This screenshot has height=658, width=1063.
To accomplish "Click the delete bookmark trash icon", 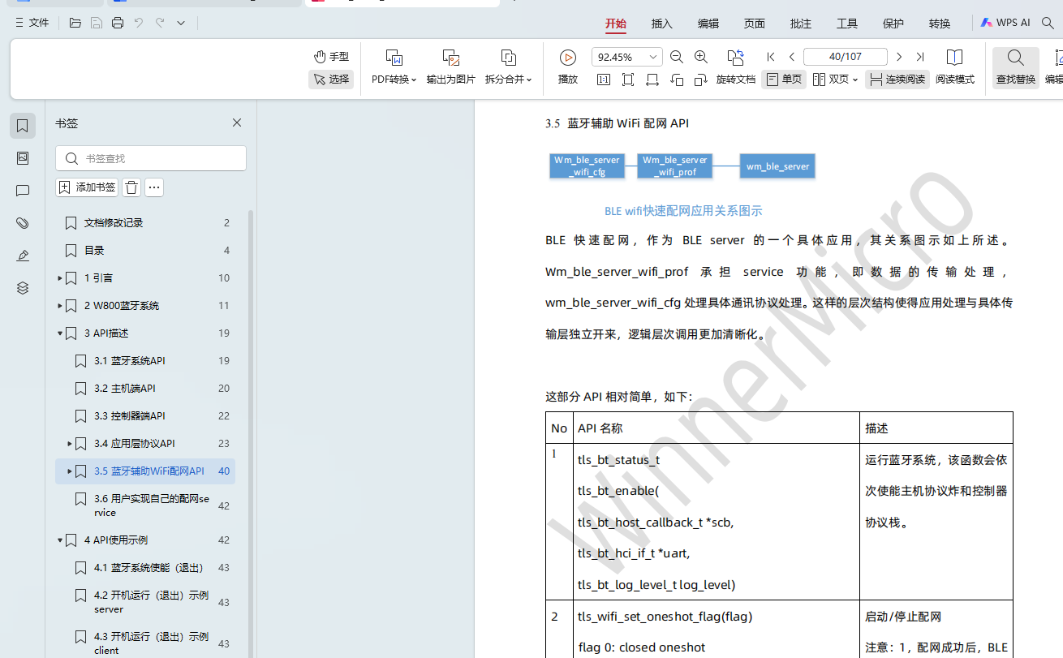I will [x=131, y=187].
